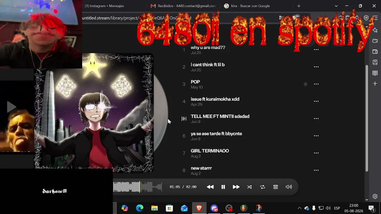Open the Brave main menu

tap(375, 18)
